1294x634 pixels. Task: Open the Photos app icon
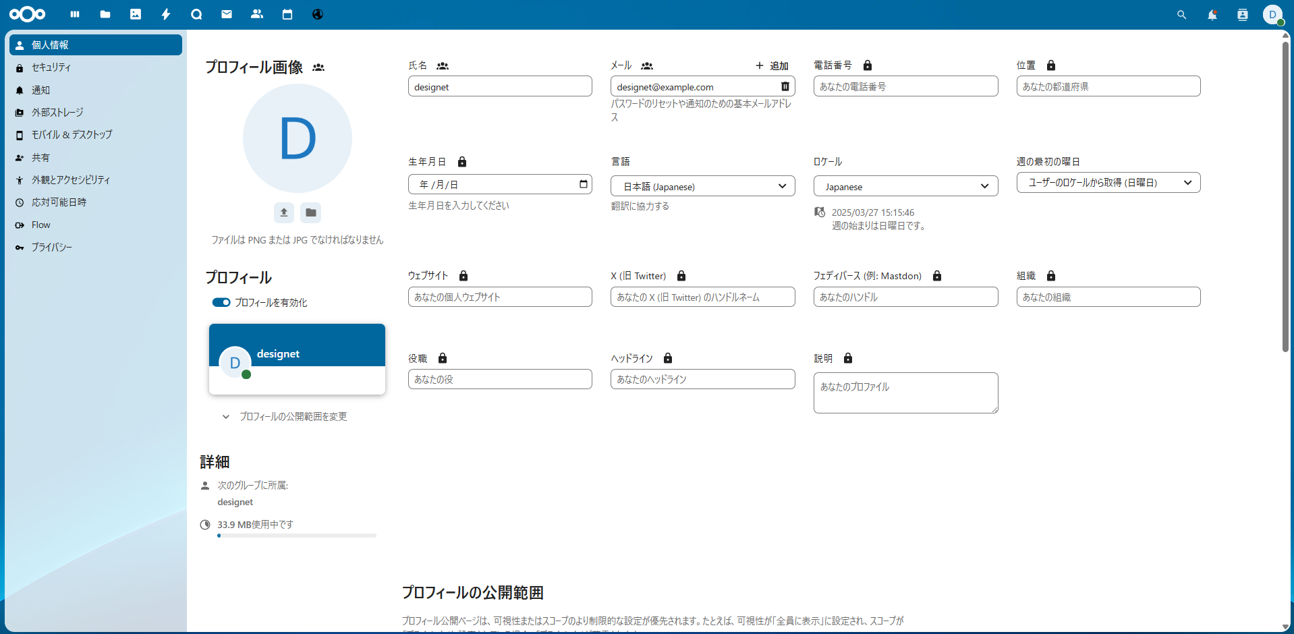click(136, 14)
